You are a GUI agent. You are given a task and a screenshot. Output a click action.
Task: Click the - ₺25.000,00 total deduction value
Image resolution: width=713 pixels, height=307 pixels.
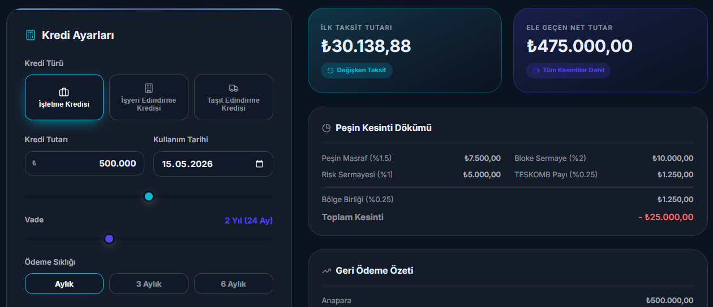665,217
